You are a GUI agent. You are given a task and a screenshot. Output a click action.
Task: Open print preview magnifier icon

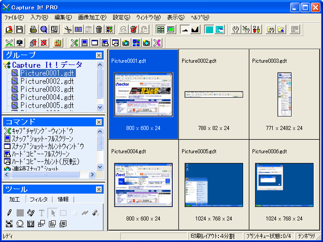(x=44, y=30)
